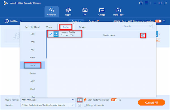Open the hamburger menu in title bar

pos(146,3)
